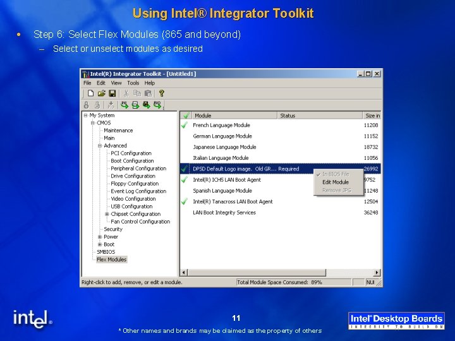Select Main in the CMOS tree
Image resolution: width=455 pixels, height=341 pixels.
[109, 138]
